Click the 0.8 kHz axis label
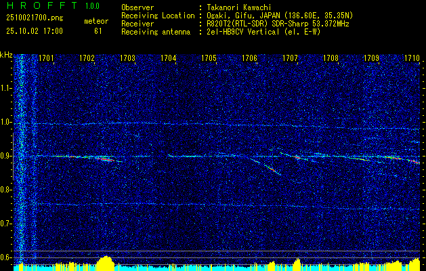426x271 pixels. tap(6, 190)
